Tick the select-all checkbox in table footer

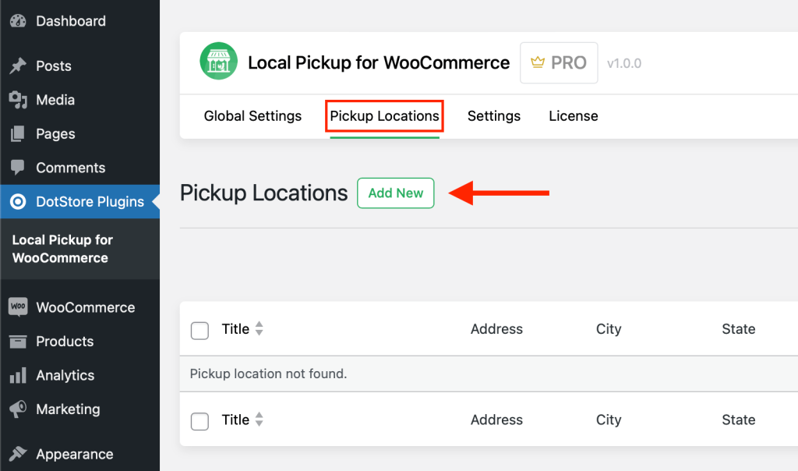tap(200, 421)
